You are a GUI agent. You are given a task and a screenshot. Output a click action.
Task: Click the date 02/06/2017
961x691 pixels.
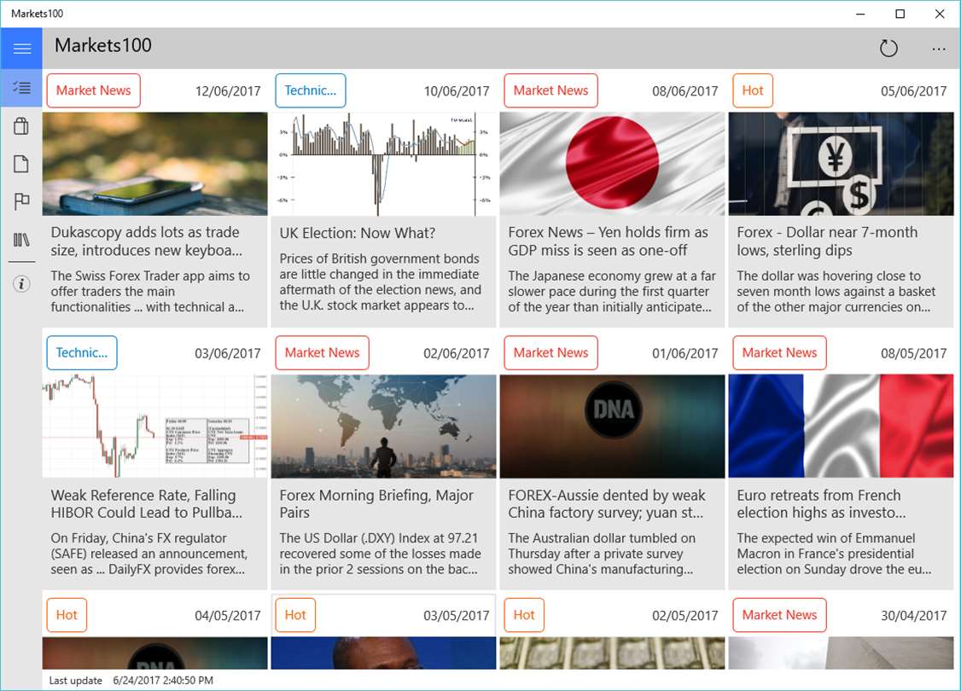coord(456,353)
